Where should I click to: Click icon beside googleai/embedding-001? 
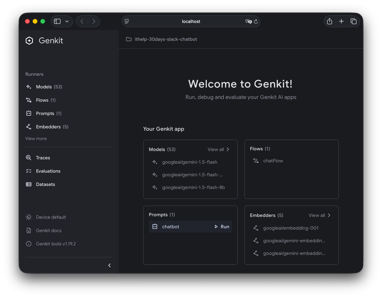(256, 228)
